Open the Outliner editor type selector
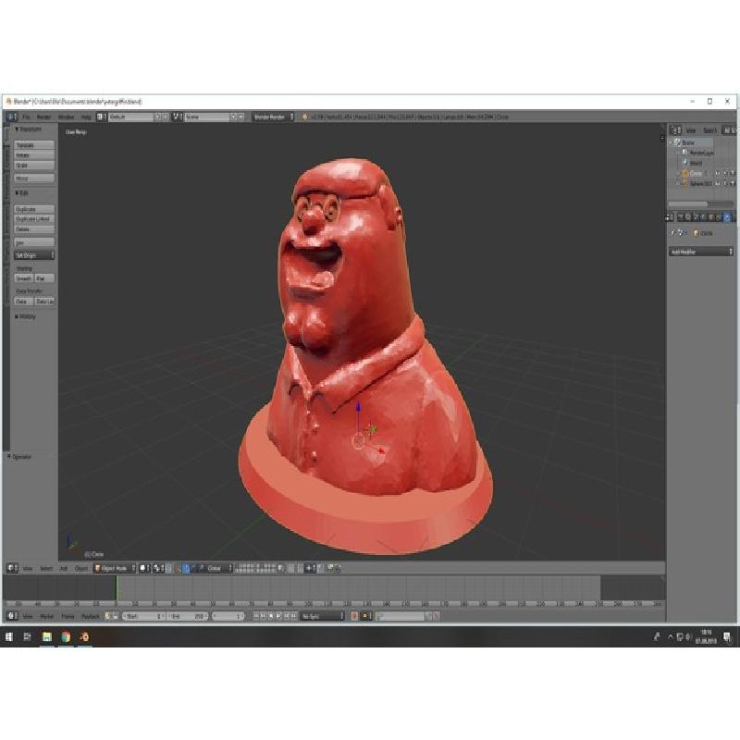The height and width of the screenshot is (740, 740). point(675,129)
